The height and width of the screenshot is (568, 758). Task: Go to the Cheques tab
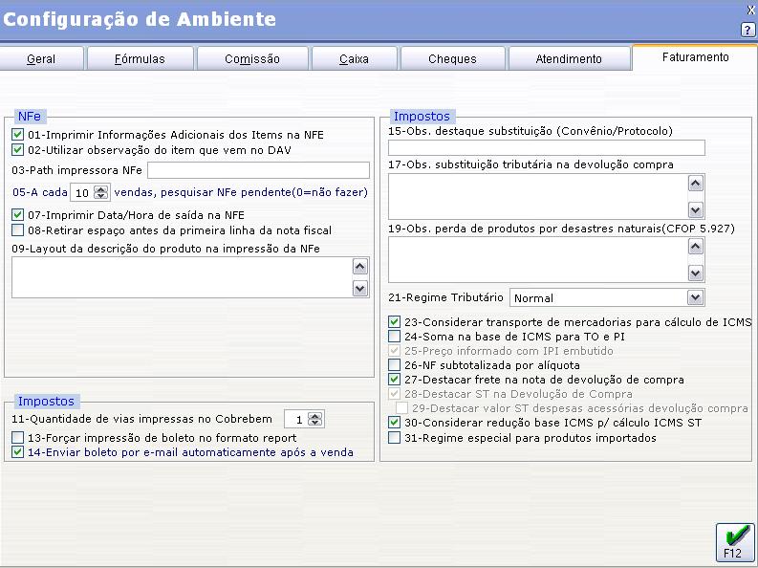(x=452, y=59)
